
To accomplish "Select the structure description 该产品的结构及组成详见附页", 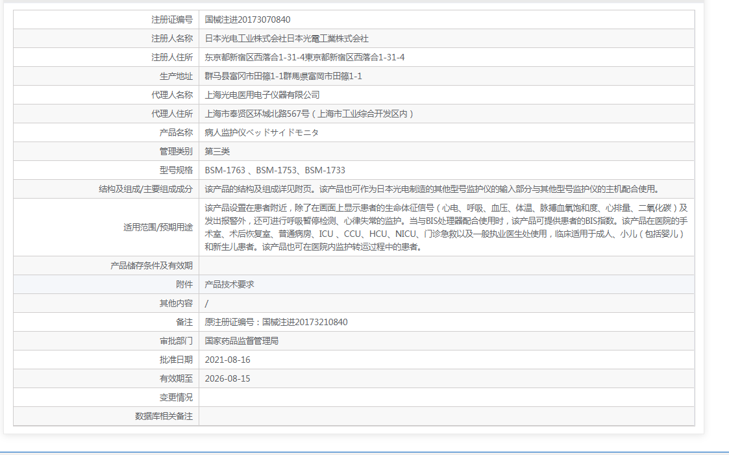I will (x=432, y=189).
